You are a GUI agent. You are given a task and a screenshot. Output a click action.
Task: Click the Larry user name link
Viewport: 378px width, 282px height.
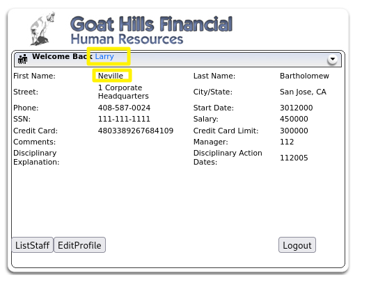[104, 56]
